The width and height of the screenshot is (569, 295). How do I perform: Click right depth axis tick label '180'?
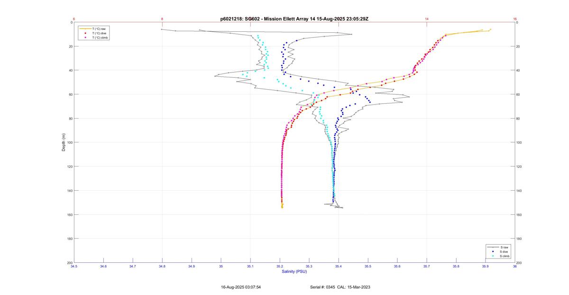(x=520, y=239)
